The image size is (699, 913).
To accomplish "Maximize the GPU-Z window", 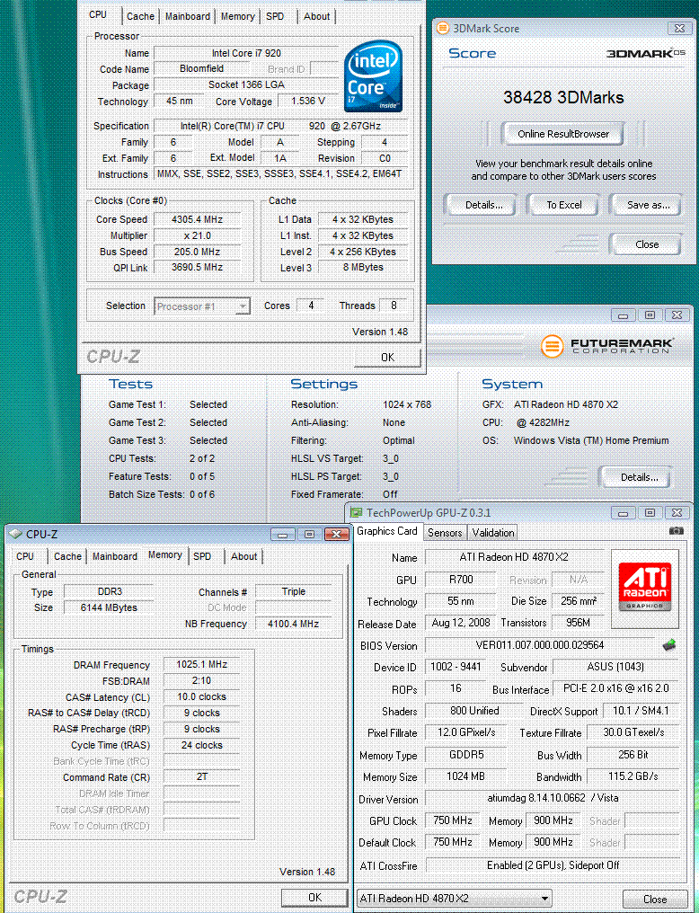I will tap(650, 513).
